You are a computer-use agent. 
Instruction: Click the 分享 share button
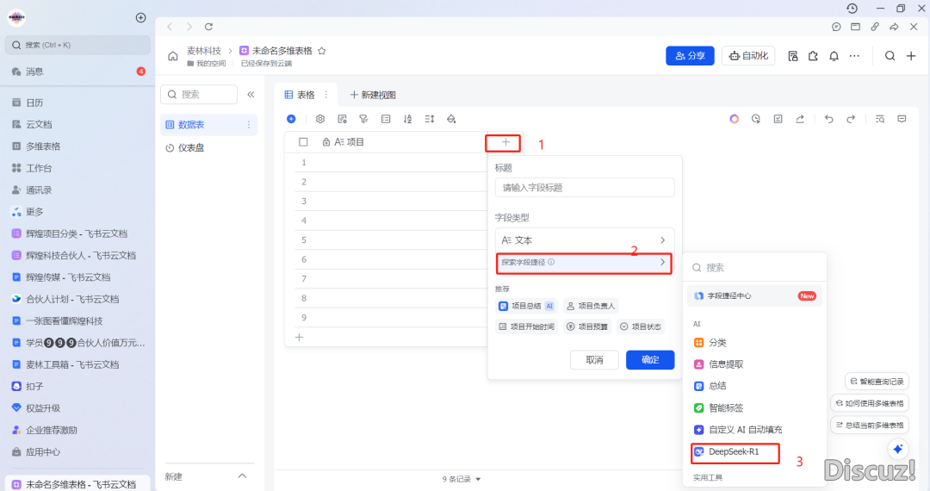click(690, 56)
